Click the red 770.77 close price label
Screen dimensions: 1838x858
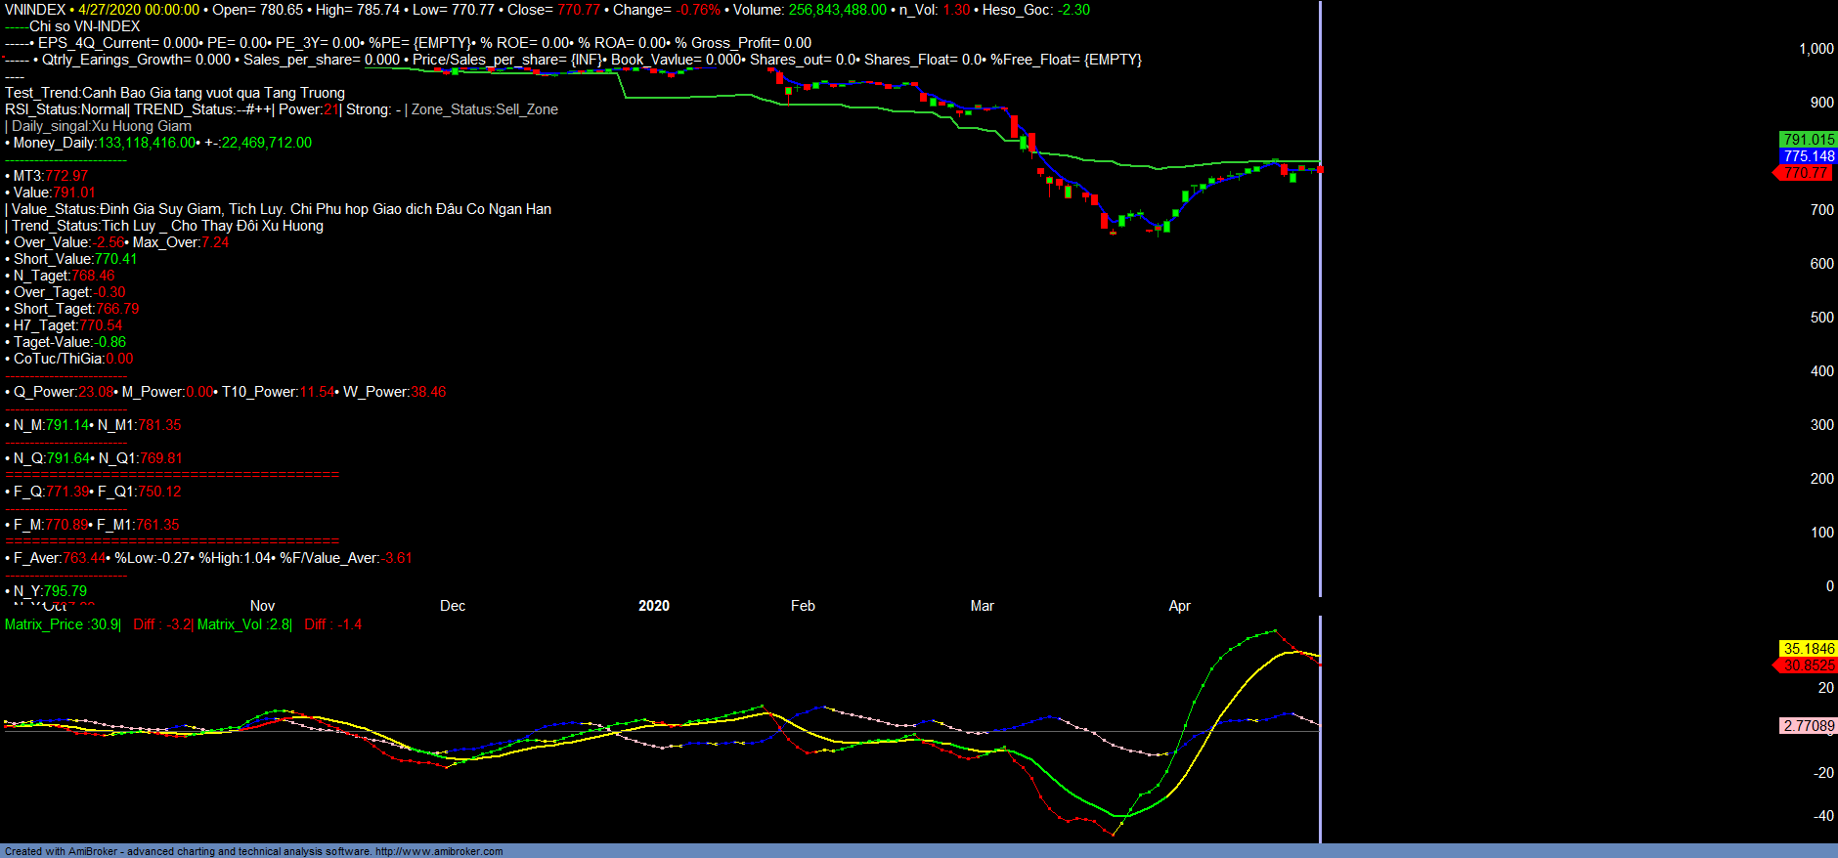pyautogui.click(x=1805, y=173)
